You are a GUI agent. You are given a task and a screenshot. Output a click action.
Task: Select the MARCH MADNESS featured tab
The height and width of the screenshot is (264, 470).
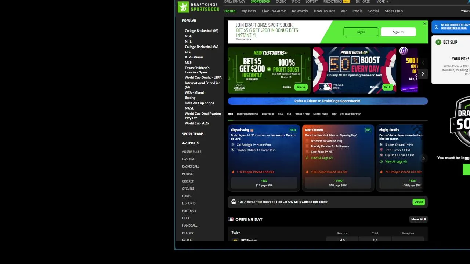pos(247,114)
